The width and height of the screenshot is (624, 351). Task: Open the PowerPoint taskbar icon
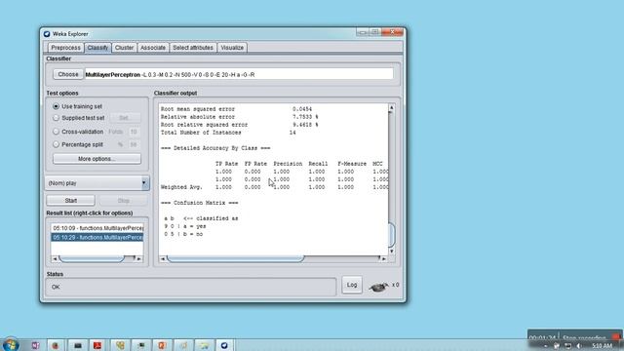pos(162,345)
